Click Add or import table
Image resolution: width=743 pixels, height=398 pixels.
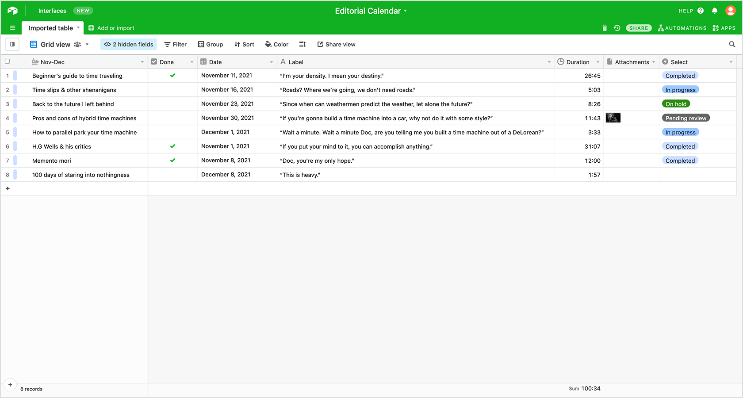pyautogui.click(x=111, y=28)
